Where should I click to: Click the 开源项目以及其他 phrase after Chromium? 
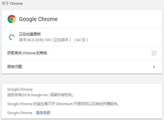click(88, 104)
